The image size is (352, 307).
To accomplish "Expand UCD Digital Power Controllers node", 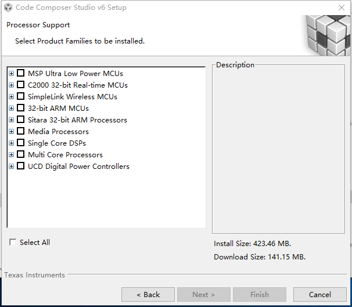I will pos(11,167).
